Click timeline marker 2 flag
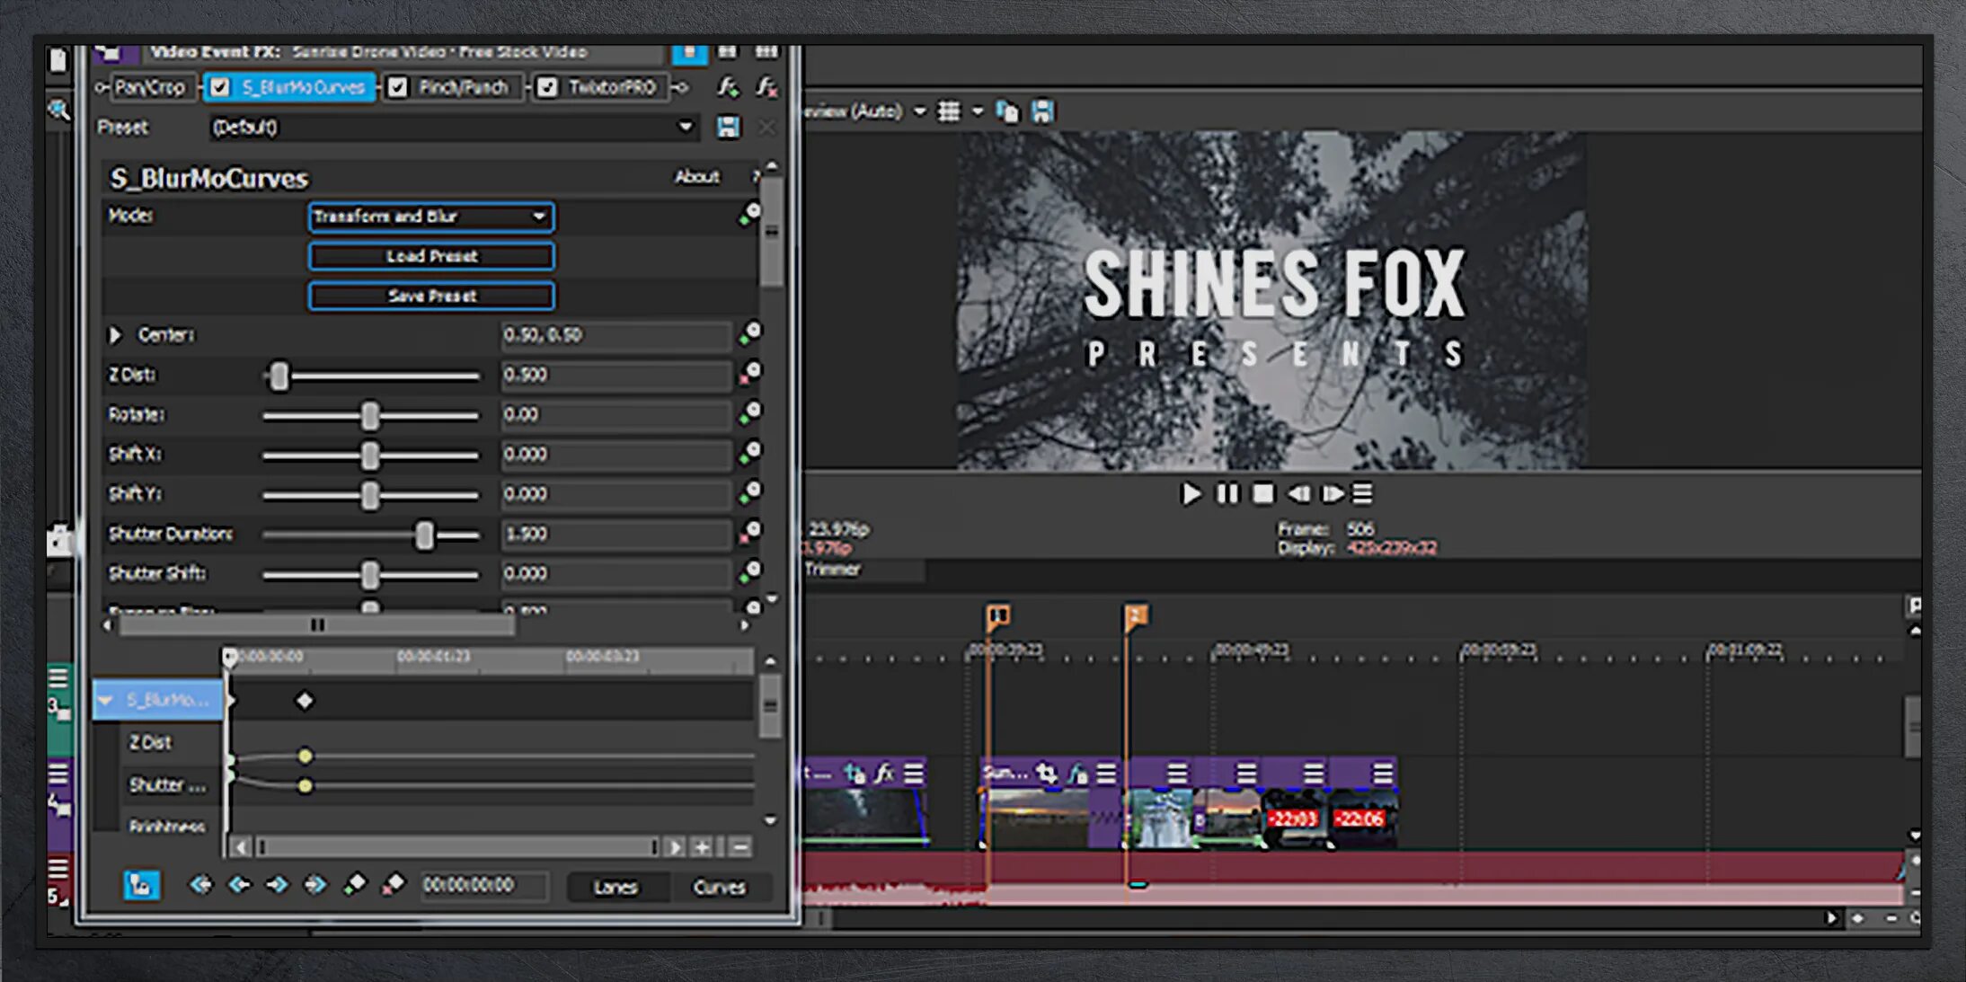 coord(1135,615)
